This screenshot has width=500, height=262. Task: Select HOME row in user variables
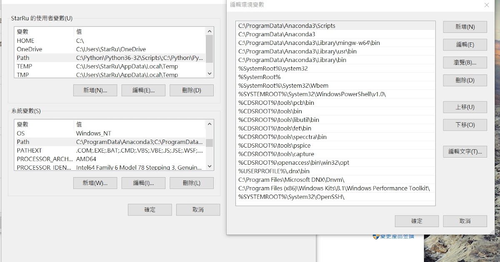click(110, 41)
